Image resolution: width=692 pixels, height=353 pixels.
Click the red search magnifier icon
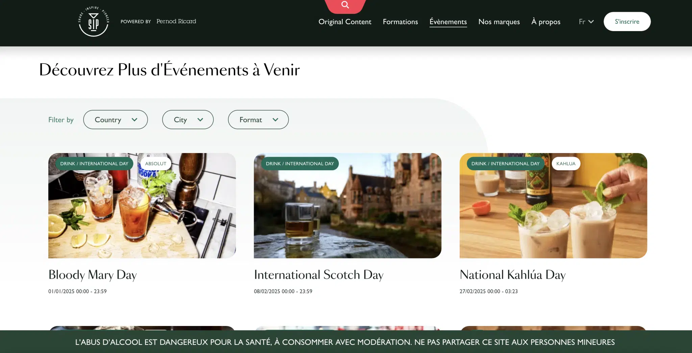345,5
